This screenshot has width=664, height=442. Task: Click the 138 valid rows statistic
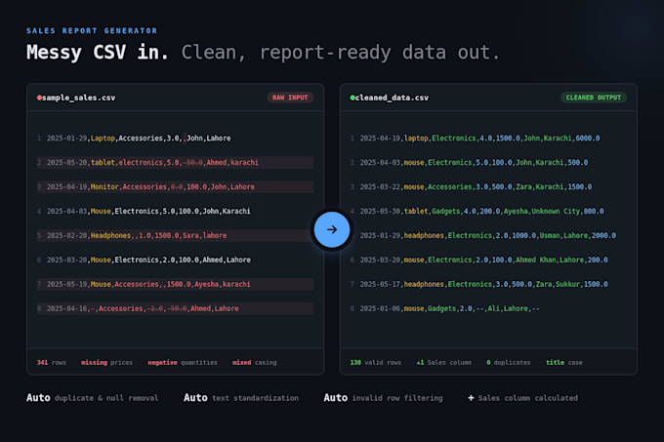[376, 363]
